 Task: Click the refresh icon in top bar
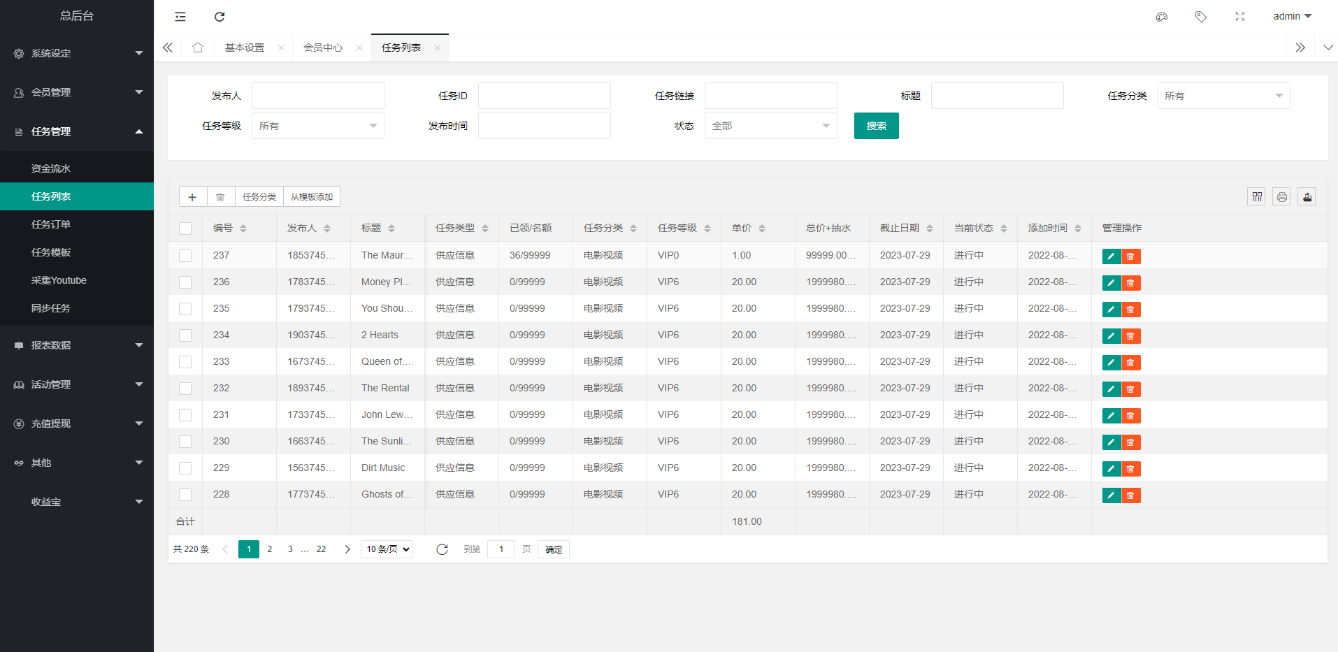click(x=220, y=17)
